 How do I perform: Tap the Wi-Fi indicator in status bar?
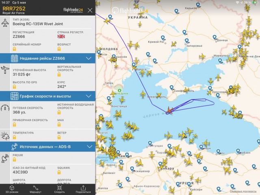pyautogui.click(x=237, y=2)
